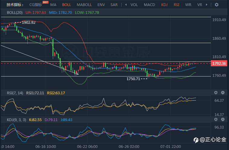Enable the MACD sub-indicator
The height and width of the screenshot is (150, 229).
[149, 5]
